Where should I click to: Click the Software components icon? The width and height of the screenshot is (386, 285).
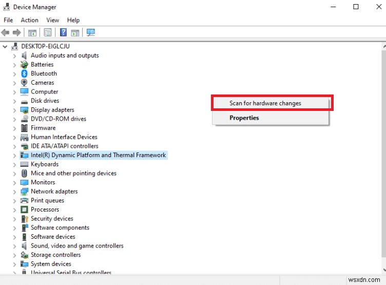[x=25, y=227]
